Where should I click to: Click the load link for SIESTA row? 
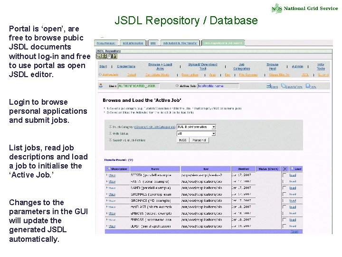point(293,175)
